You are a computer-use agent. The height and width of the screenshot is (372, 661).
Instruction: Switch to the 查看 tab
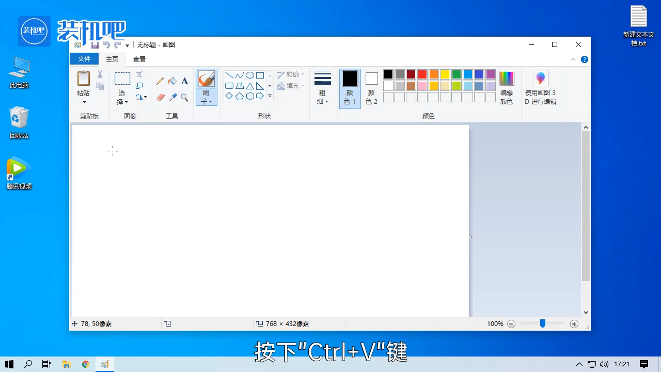(139, 59)
